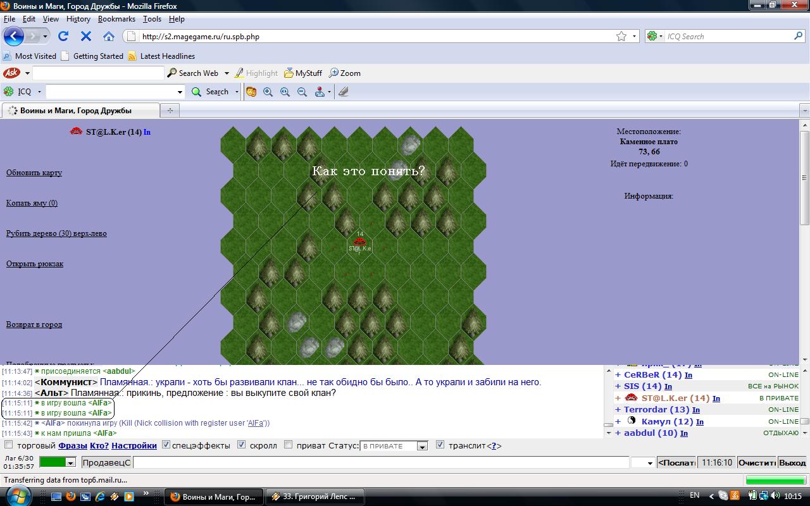Viewport: 810px width, 506px height.
Task: Open MyStuff on Ask toolbar
Action: point(303,73)
